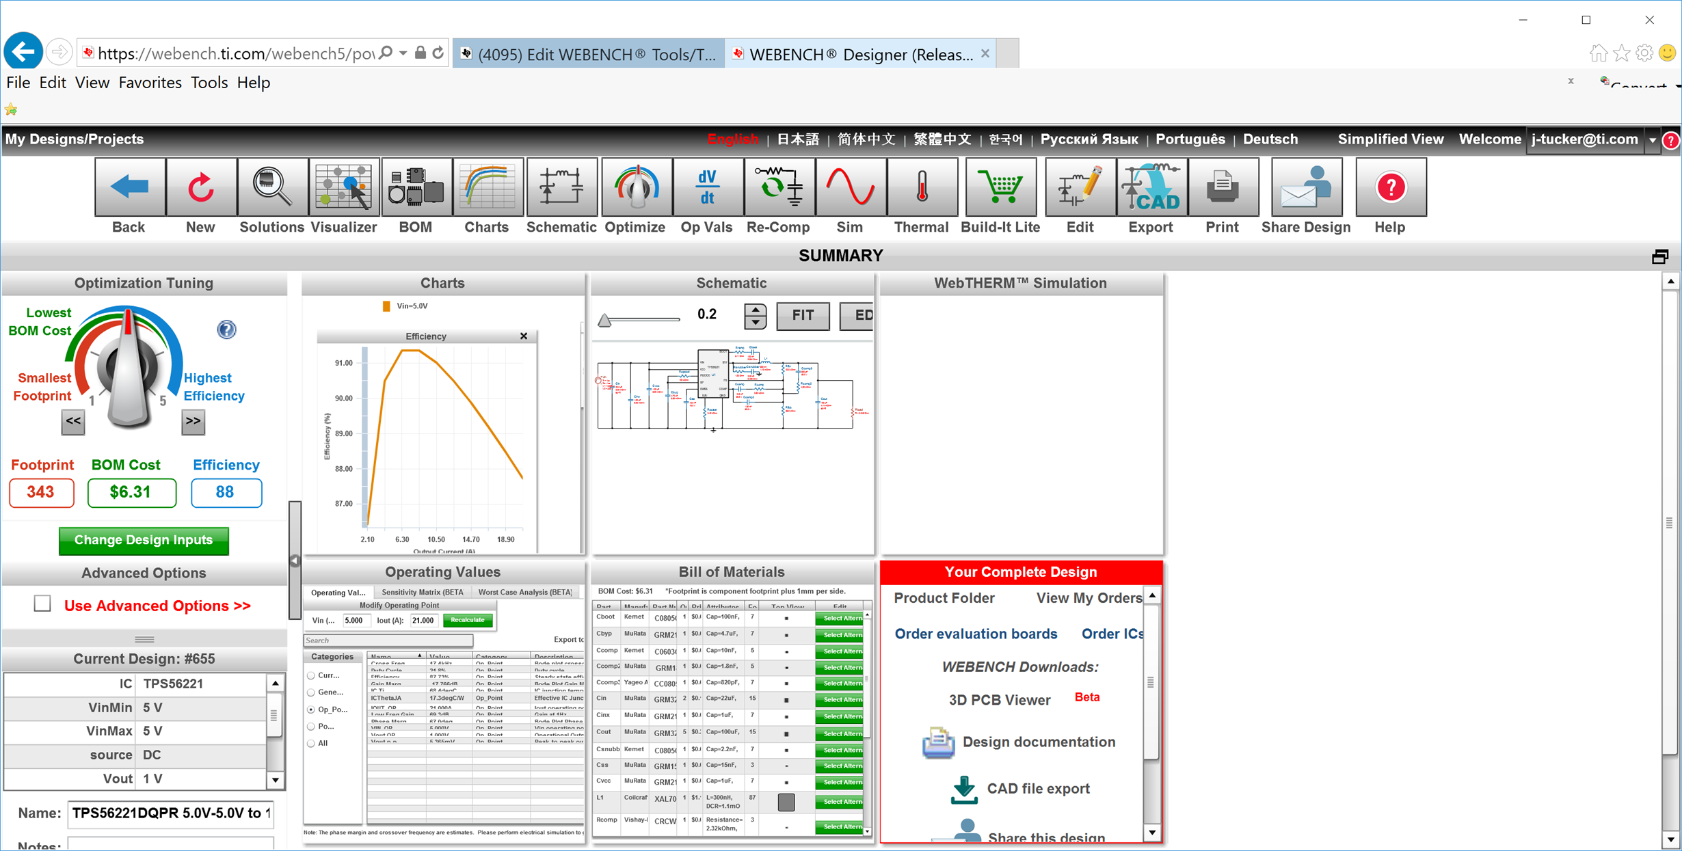Image resolution: width=1682 pixels, height=851 pixels.
Task: Open the Tools menu
Action: [x=209, y=83]
